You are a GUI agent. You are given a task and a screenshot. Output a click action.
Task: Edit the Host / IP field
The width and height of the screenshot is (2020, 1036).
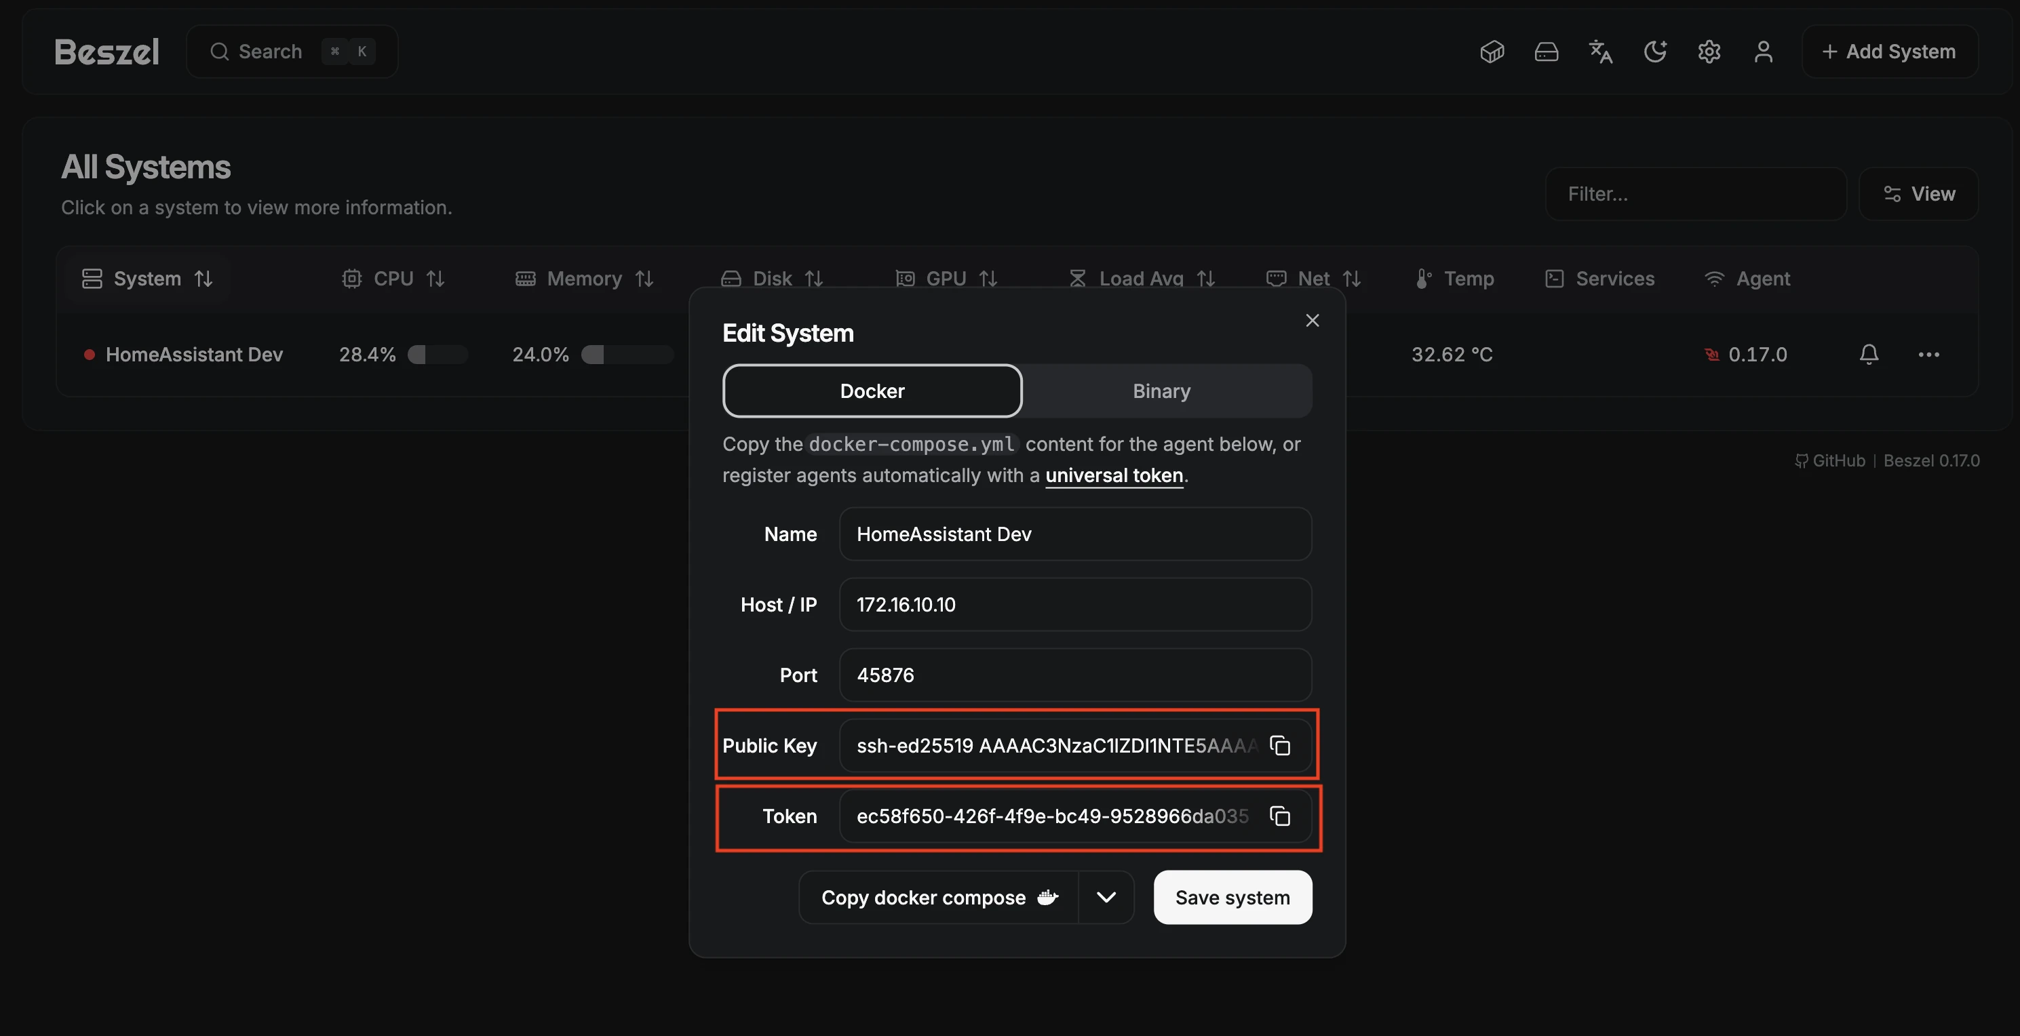pyautogui.click(x=1075, y=604)
